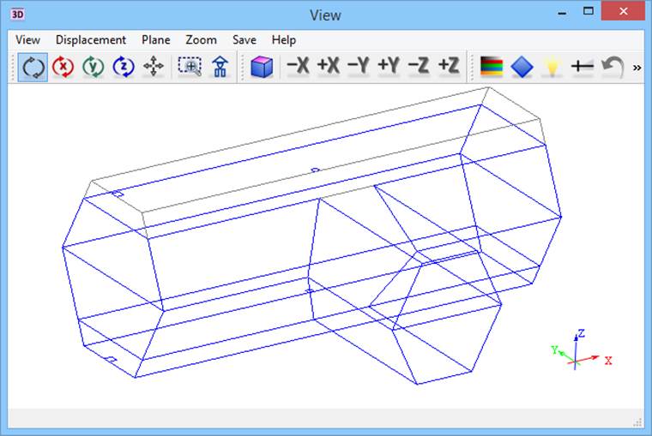Maximize the View window
This screenshot has width=652, height=436.
pyautogui.click(x=588, y=12)
